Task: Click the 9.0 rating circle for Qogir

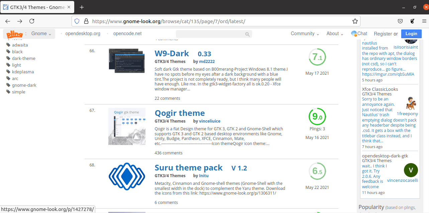Action: coord(317,117)
